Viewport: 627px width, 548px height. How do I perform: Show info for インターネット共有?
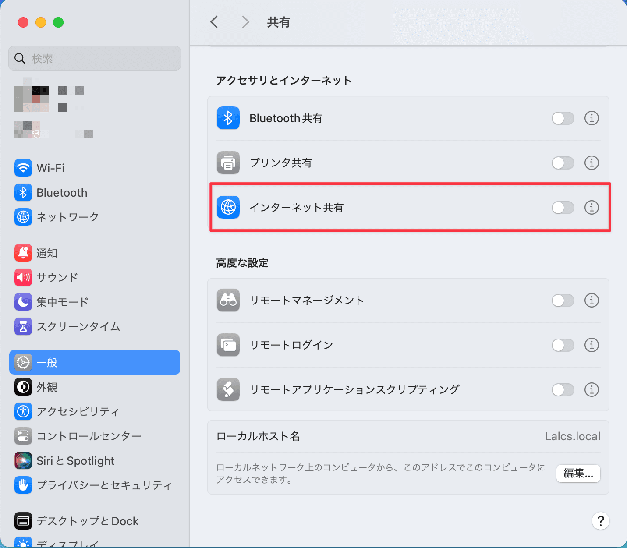coord(592,208)
